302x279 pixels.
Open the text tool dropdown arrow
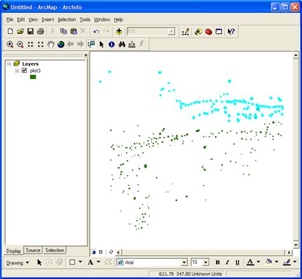(x=99, y=262)
